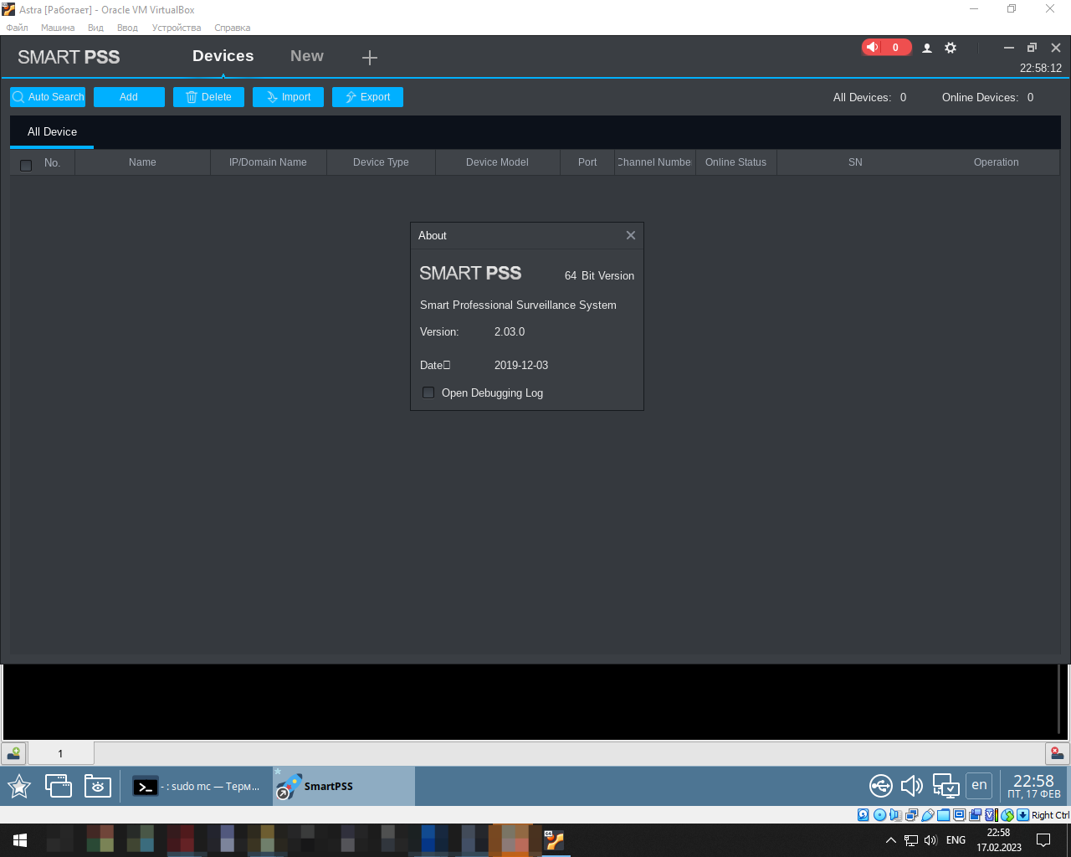Click the Astra volume speaker tray icon
Image resolution: width=1071 pixels, height=857 pixels.
coord(912,786)
